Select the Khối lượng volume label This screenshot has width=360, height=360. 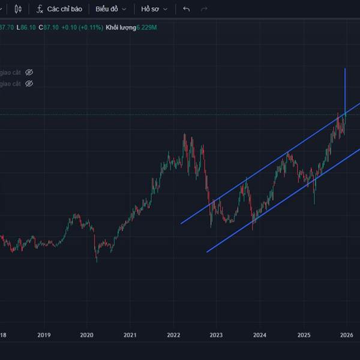(121, 28)
